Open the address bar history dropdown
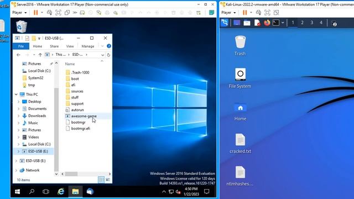This screenshot has width=354, height=199. [x=102, y=55]
